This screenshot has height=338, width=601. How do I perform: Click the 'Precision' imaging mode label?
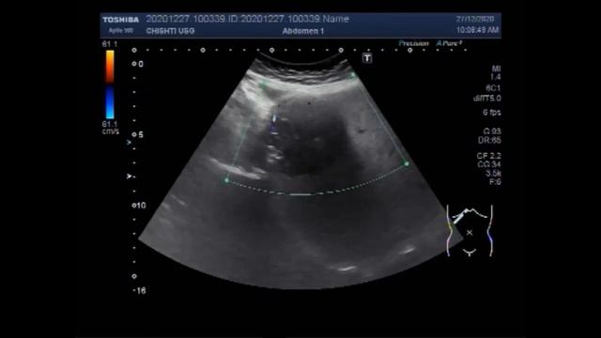(x=413, y=43)
